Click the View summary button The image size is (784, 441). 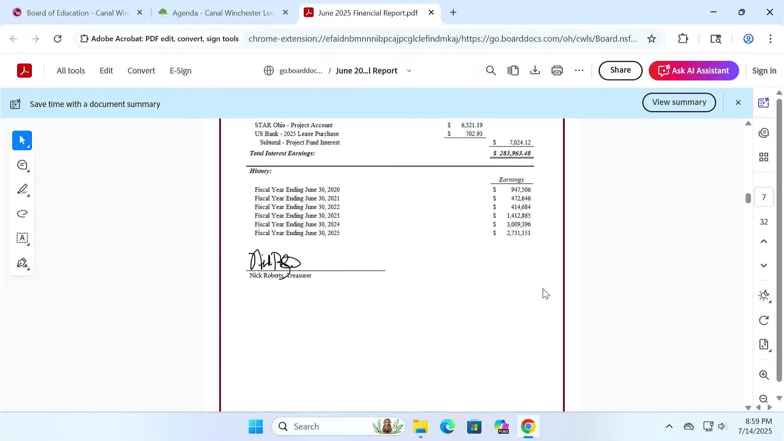[679, 102]
